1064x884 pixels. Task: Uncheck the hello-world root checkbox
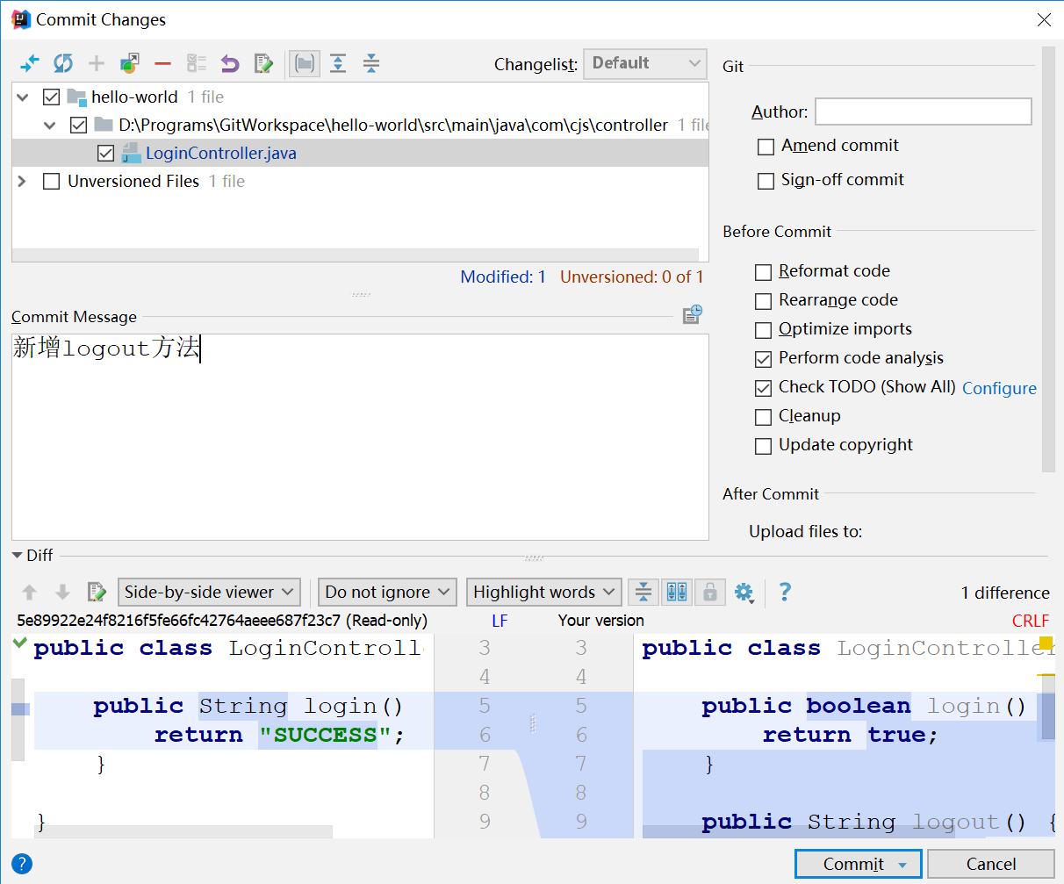tap(52, 97)
